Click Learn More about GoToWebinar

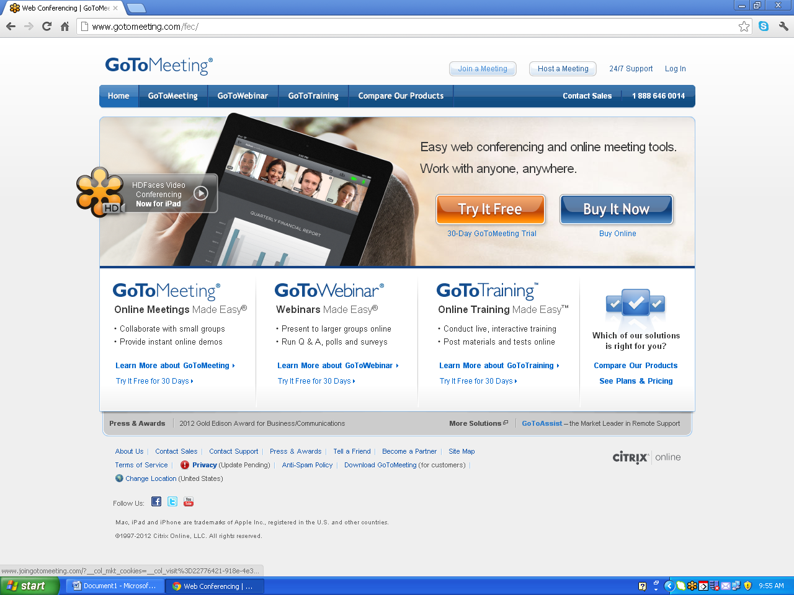(337, 366)
